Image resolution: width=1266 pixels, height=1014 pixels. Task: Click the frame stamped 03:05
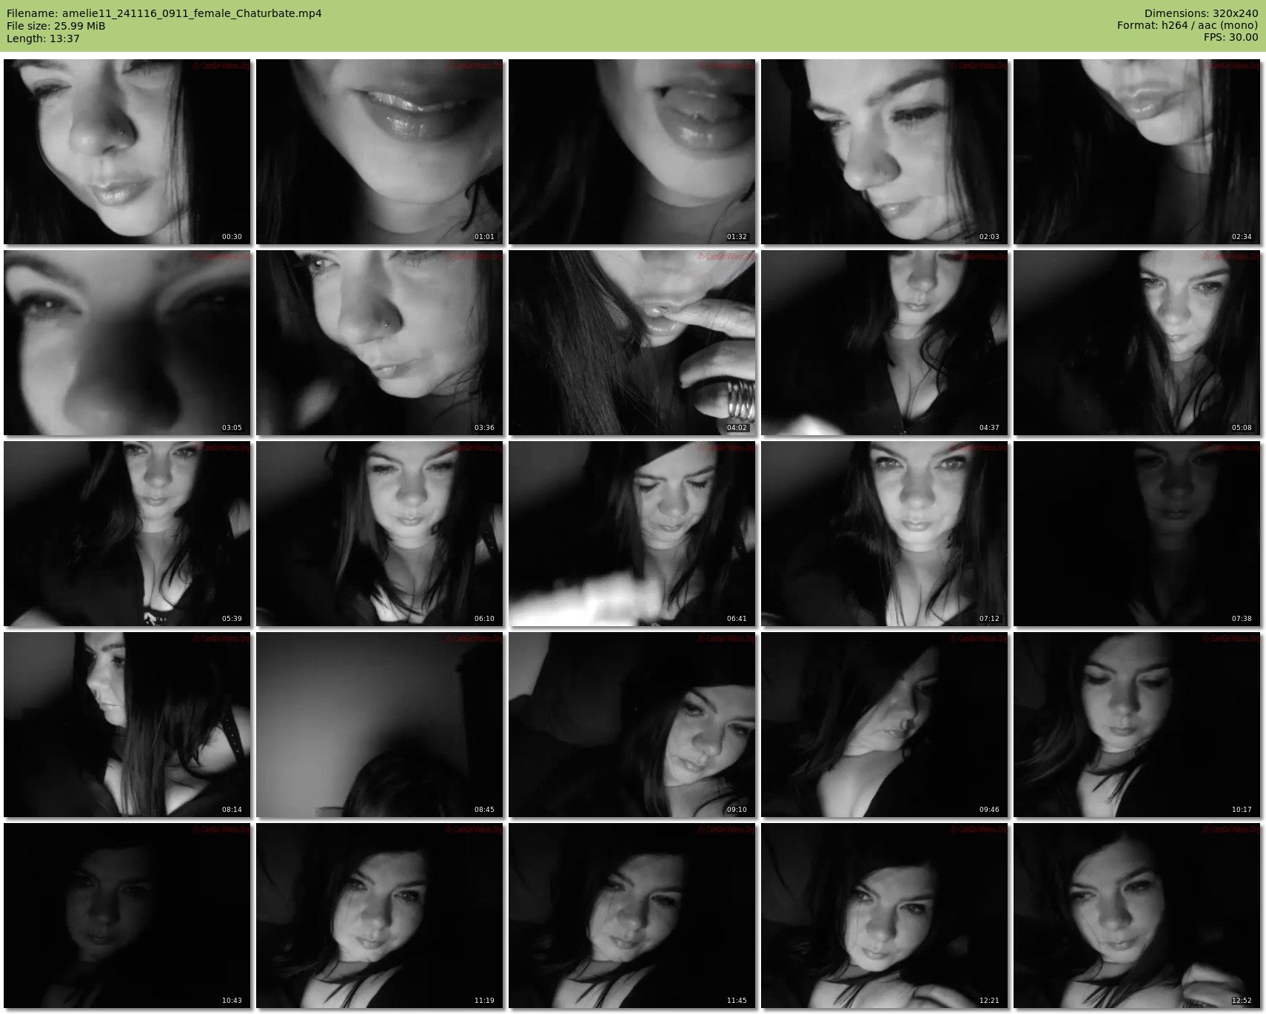(x=127, y=343)
